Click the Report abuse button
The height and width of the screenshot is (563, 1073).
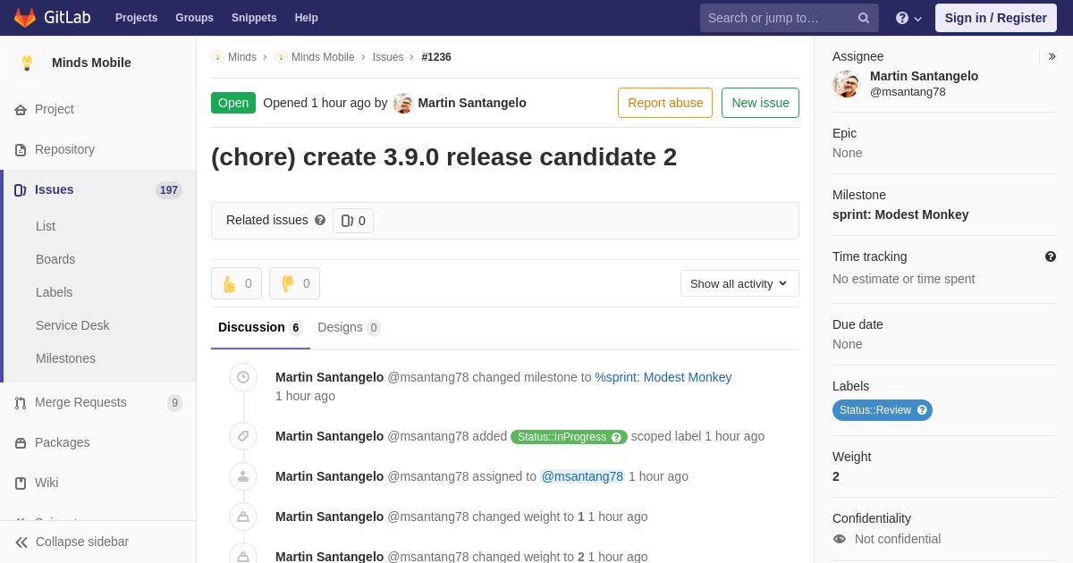pyautogui.click(x=664, y=103)
